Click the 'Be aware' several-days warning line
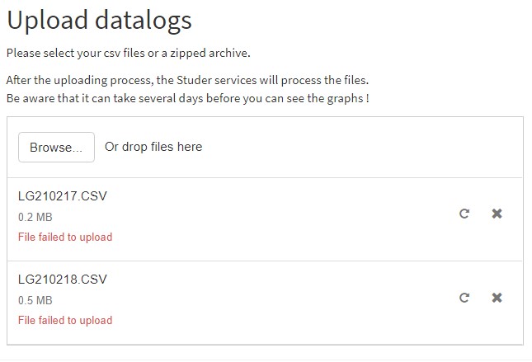The height and width of the screenshot is (362, 532). pos(186,98)
